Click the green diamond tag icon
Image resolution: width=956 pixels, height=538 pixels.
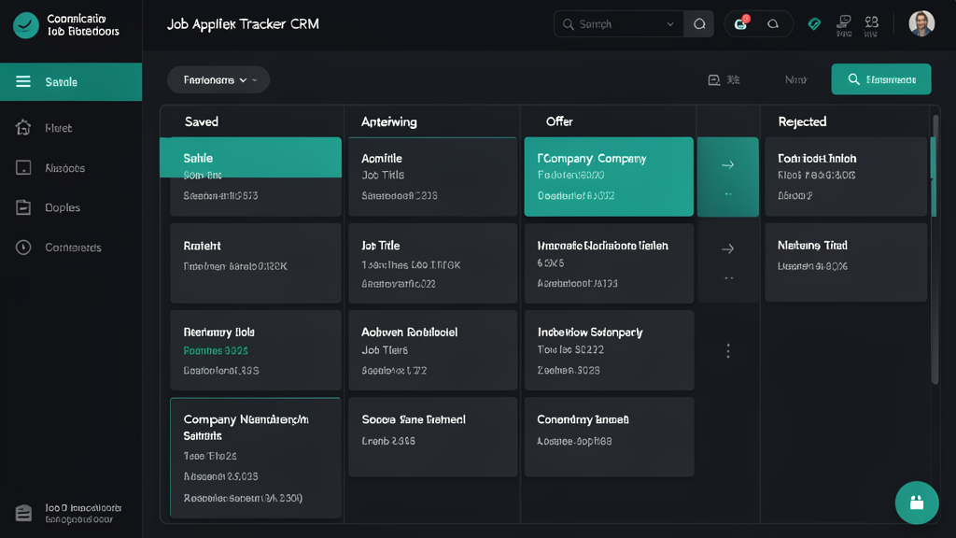[814, 24]
